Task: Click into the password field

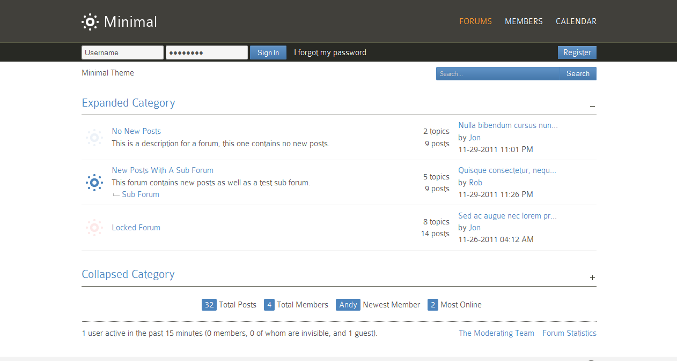Action: pyautogui.click(x=207, y=52)
